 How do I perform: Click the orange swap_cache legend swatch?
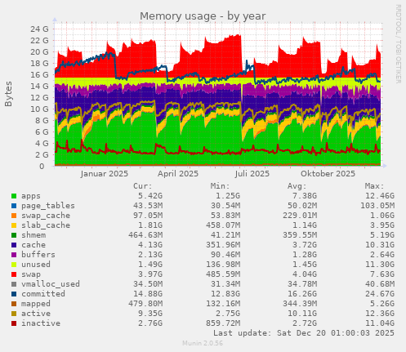pos(14,216)
